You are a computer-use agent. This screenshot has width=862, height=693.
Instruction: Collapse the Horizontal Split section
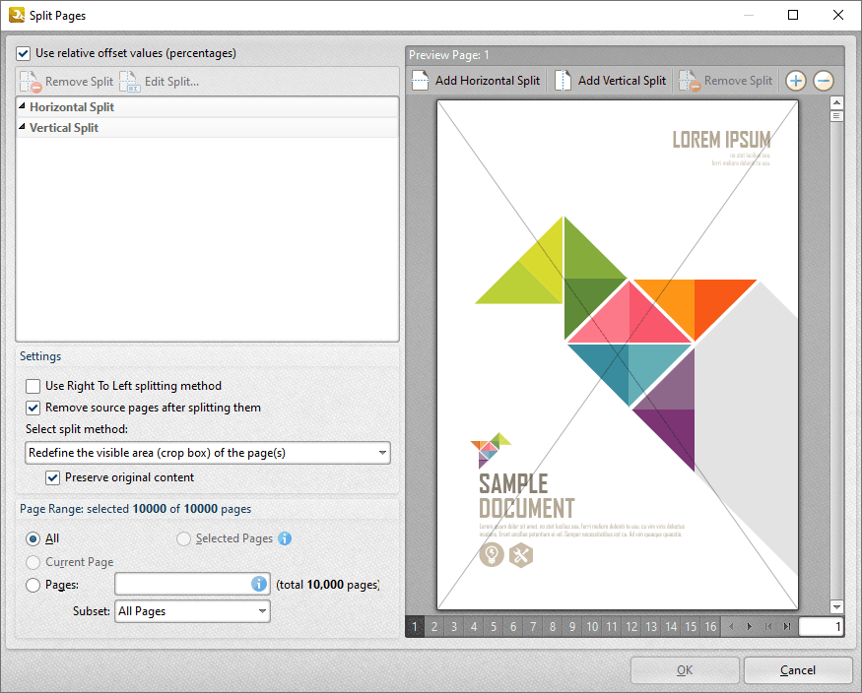click(22, 106)
